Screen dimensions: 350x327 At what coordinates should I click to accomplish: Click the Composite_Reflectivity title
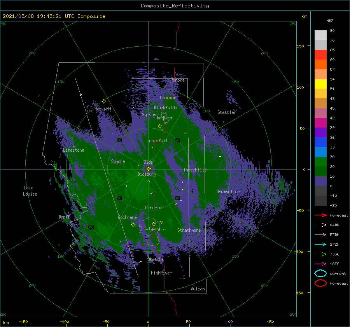[x=175, y=6]
